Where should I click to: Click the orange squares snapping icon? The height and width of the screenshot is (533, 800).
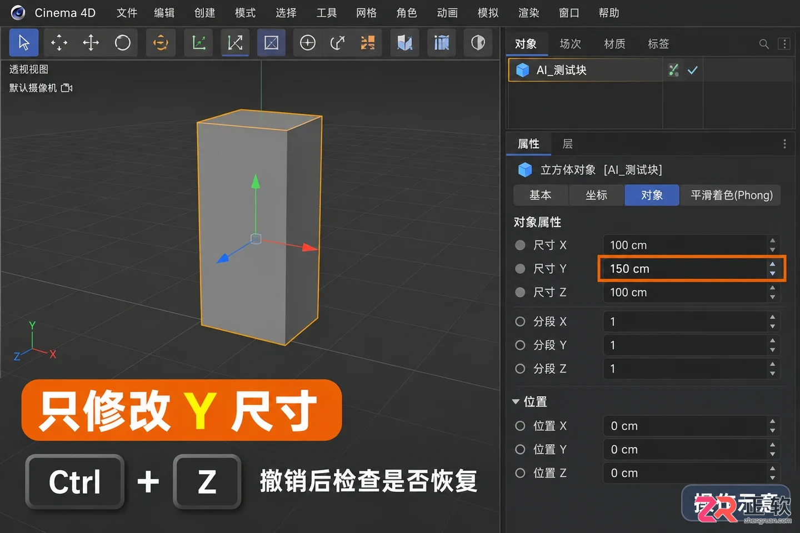tap(367, 43)
